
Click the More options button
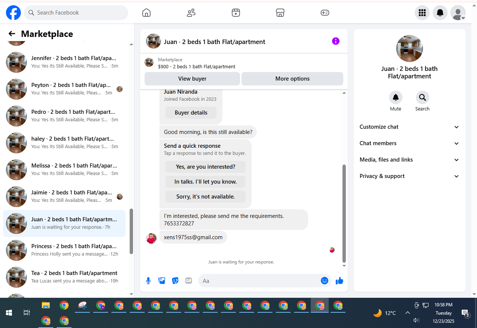(x=293, y=79)
